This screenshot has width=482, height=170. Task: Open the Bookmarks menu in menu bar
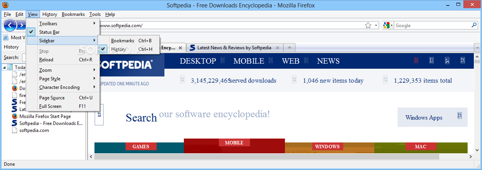coord(73,14)
